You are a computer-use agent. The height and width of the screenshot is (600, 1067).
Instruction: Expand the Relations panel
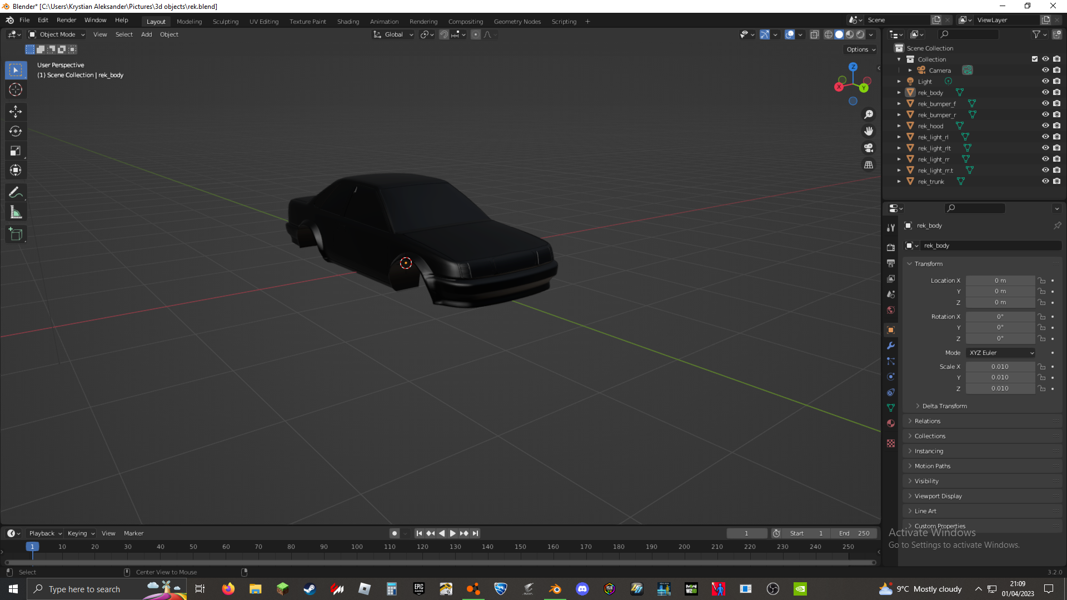(x=928, y=421)
